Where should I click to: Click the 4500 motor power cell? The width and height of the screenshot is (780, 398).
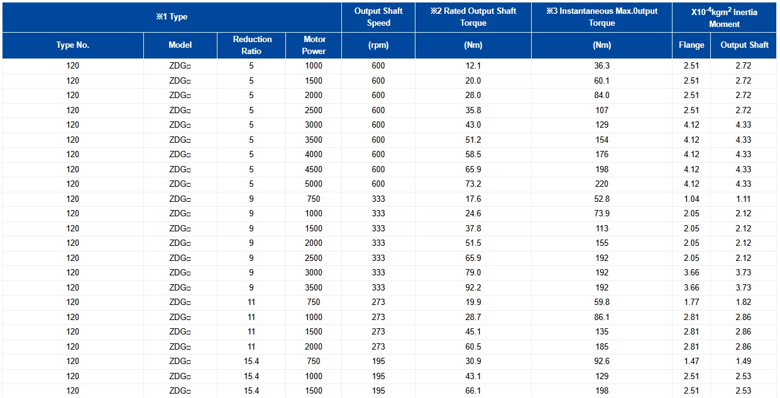(x=314, y=169)
